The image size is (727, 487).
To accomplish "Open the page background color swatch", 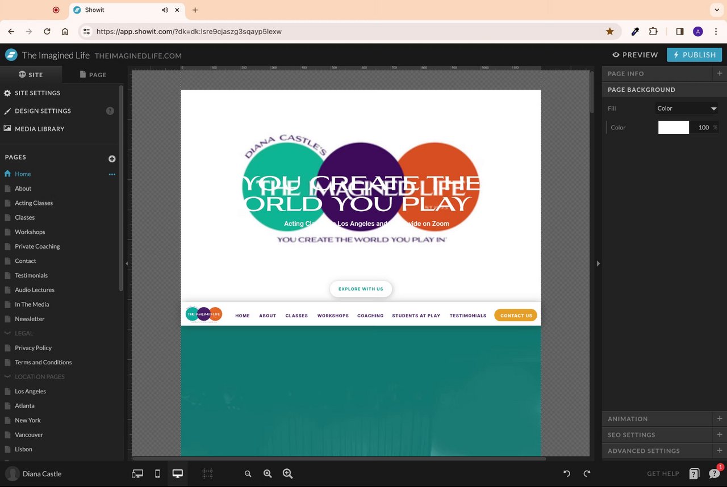I will point(673,128).
